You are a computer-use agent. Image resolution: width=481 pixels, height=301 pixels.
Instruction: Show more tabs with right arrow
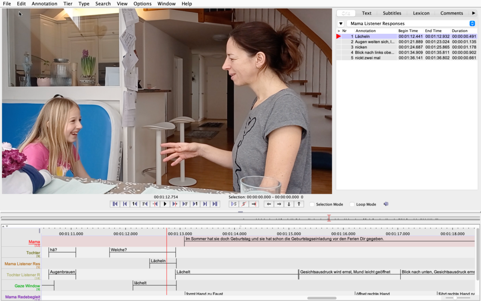click(x=473, y=13)
